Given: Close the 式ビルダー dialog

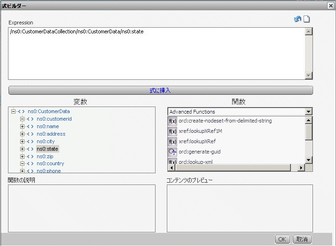Looking at the screenshot, I should click(x=331, y=6).
